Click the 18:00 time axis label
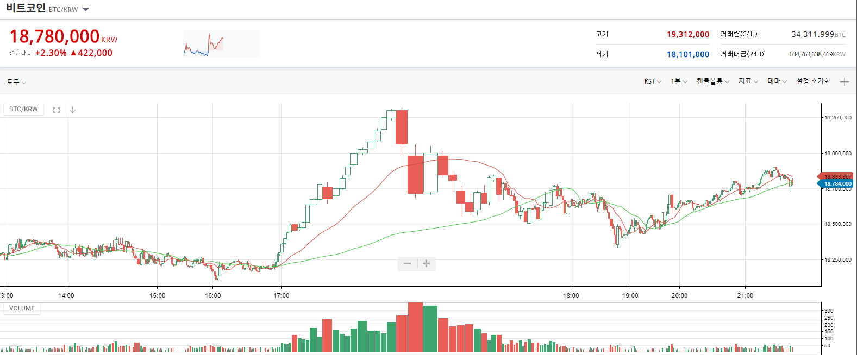This screenshot has height=355, width=857. point(571,296)
